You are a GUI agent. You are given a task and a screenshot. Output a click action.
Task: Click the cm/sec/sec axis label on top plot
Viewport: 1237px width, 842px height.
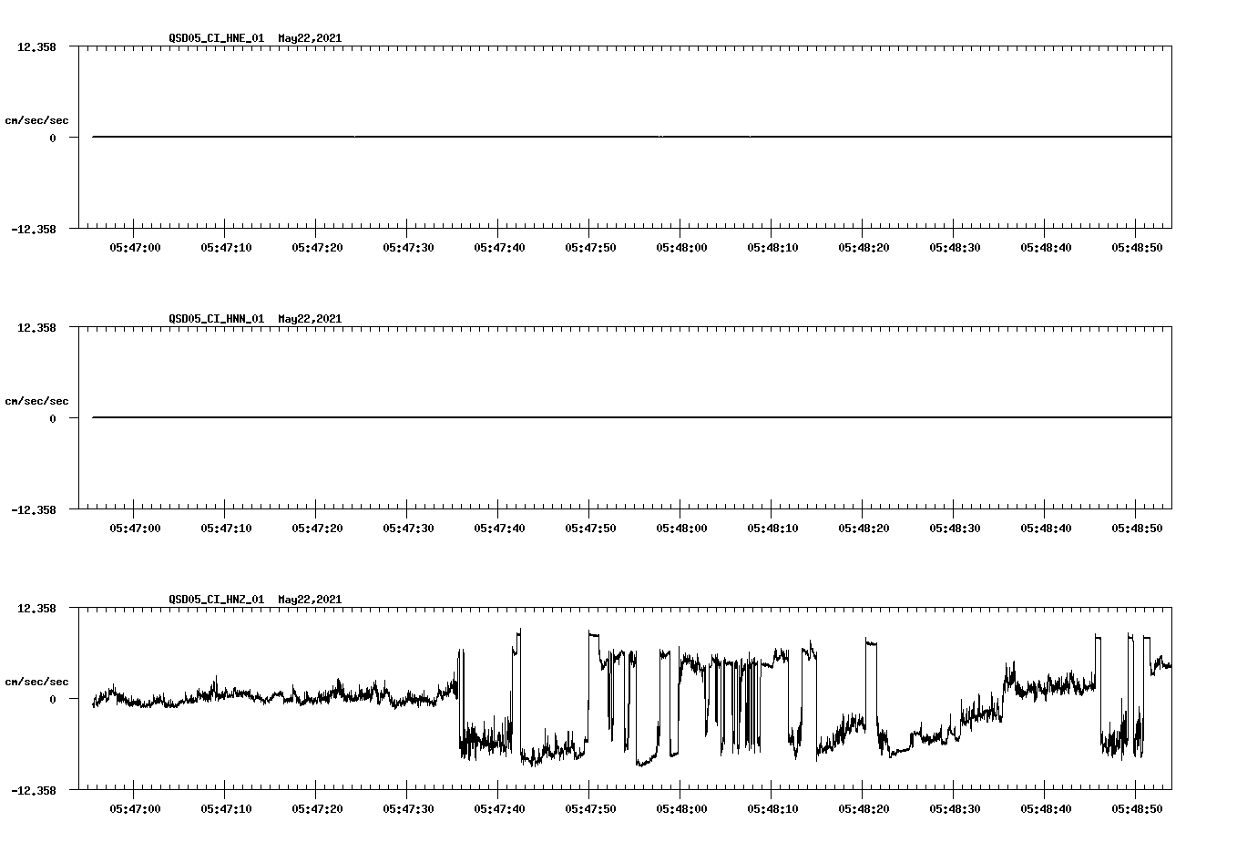coord(37,119)
